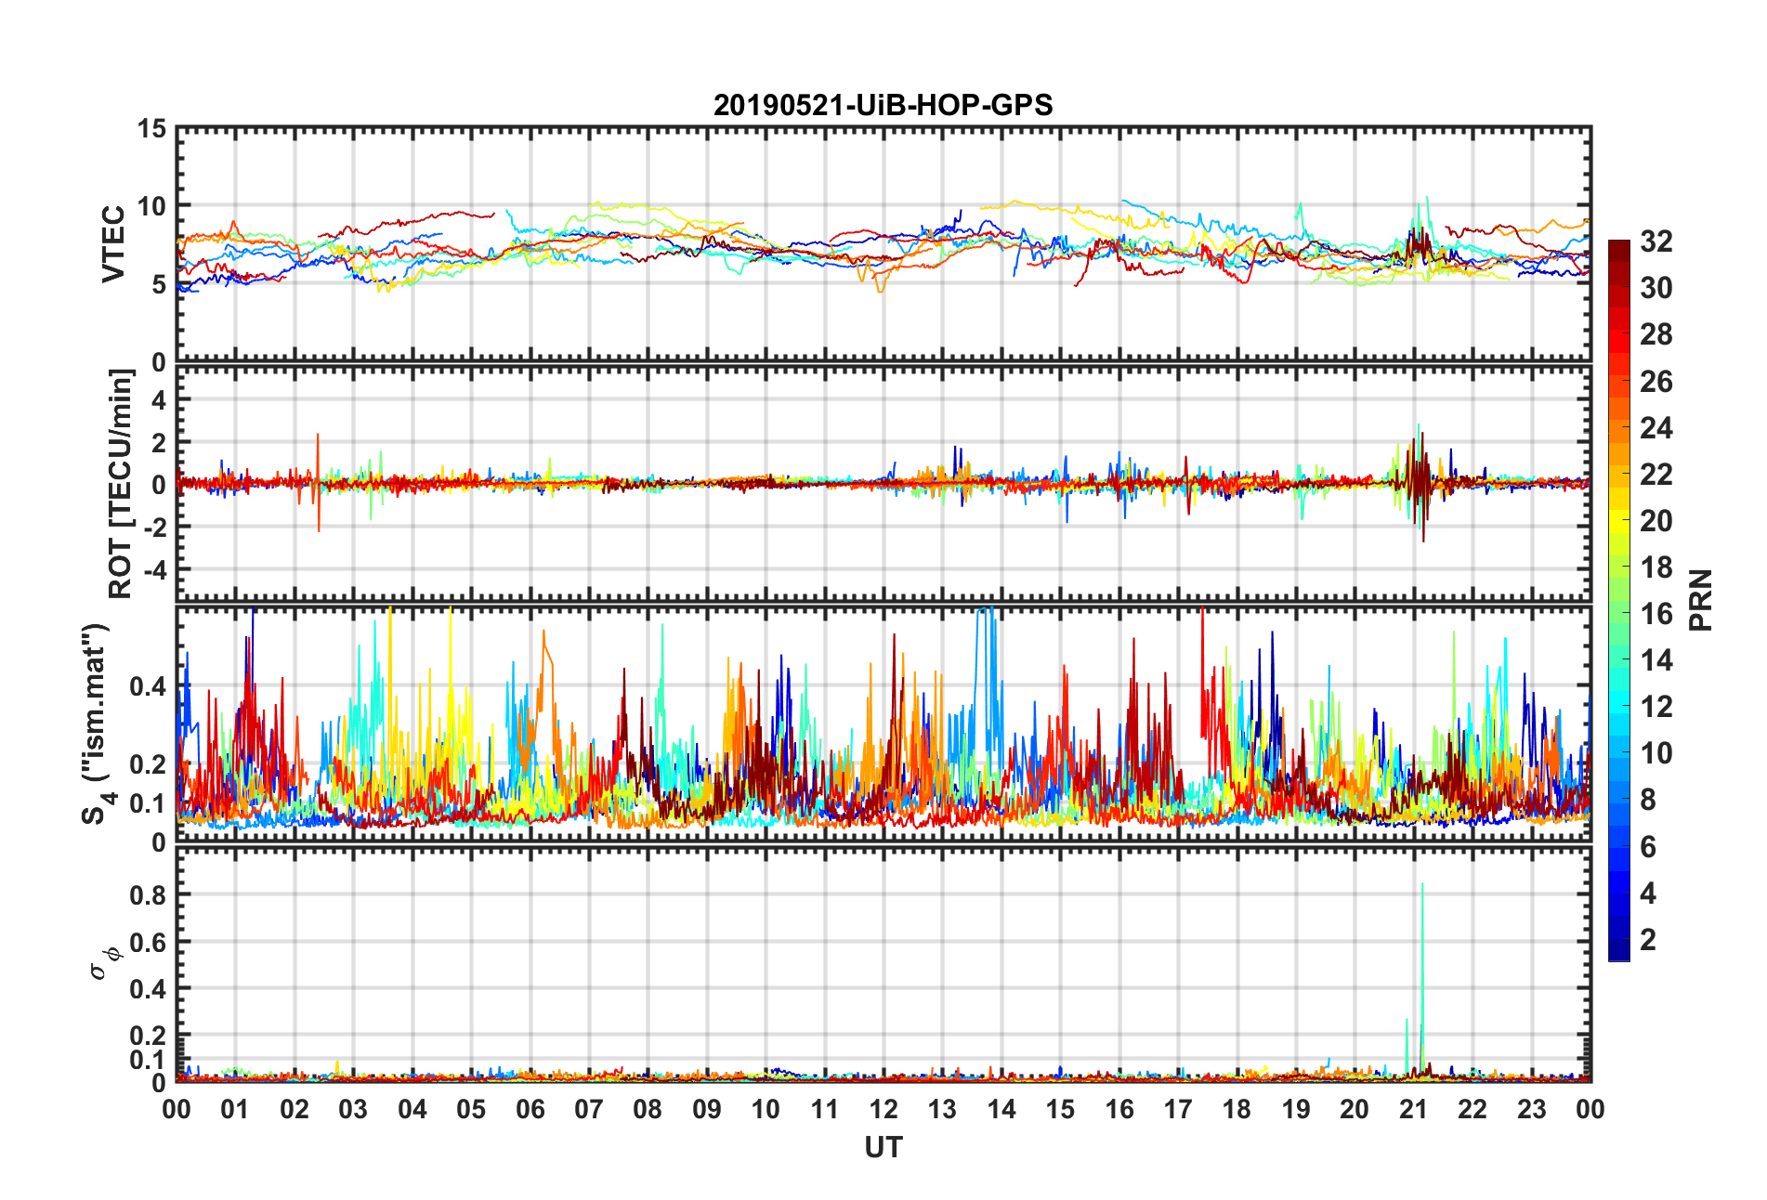1767x1200 pixels.
Task: Select the ROT axis tick value 2
Action: pyautogui.click(x=160, y=442)
